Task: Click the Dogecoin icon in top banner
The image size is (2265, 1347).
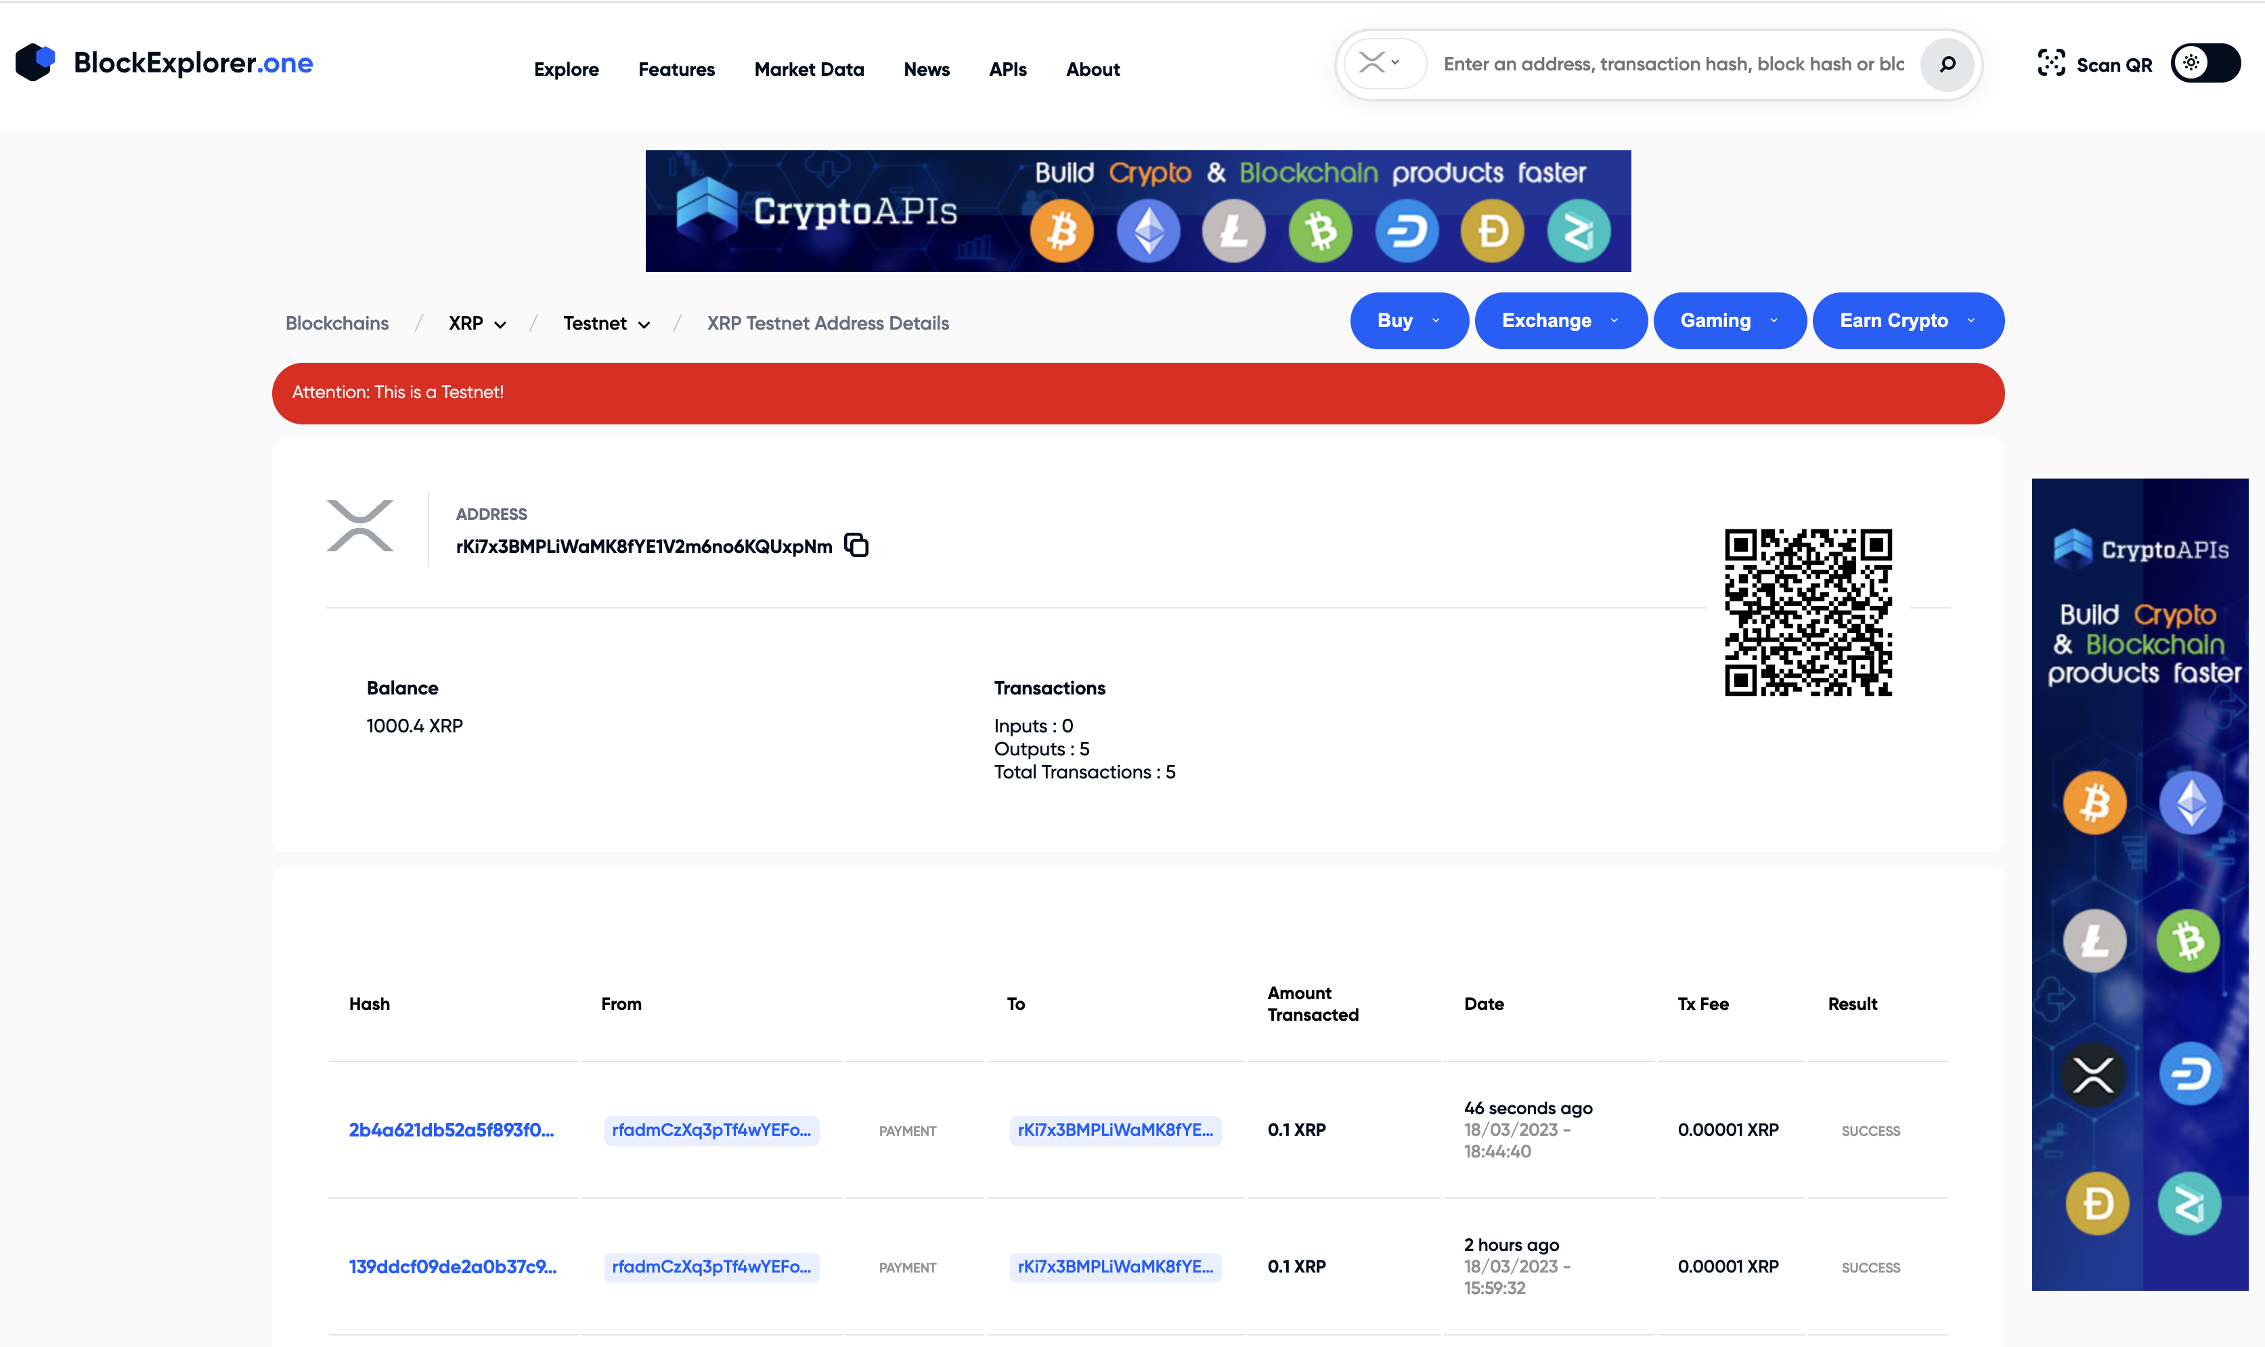Action: [1492, 231]
